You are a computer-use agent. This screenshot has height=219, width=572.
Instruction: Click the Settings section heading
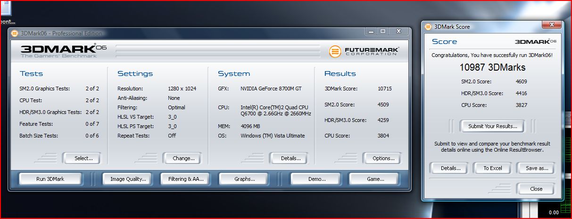[x=135, y=73]
